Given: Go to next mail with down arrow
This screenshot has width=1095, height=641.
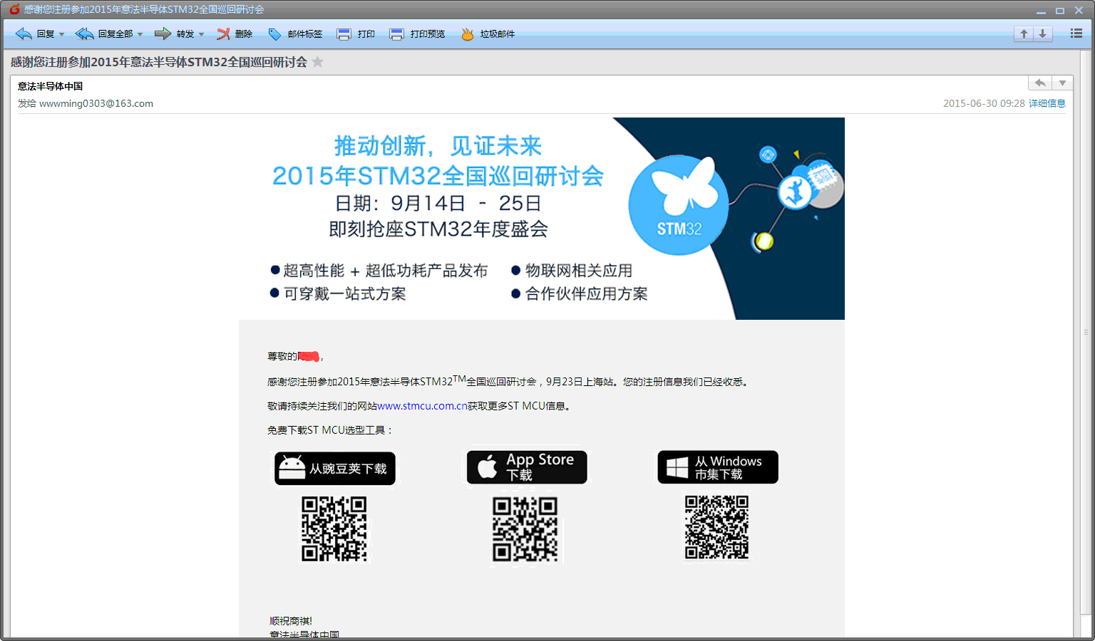Looking at the screenshot, I should 1042,33.
